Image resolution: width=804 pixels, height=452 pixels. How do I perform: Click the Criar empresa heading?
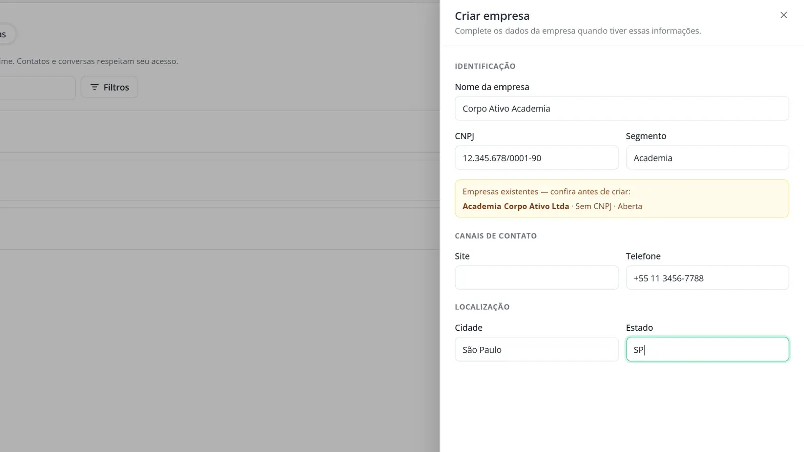coord(492,16)
